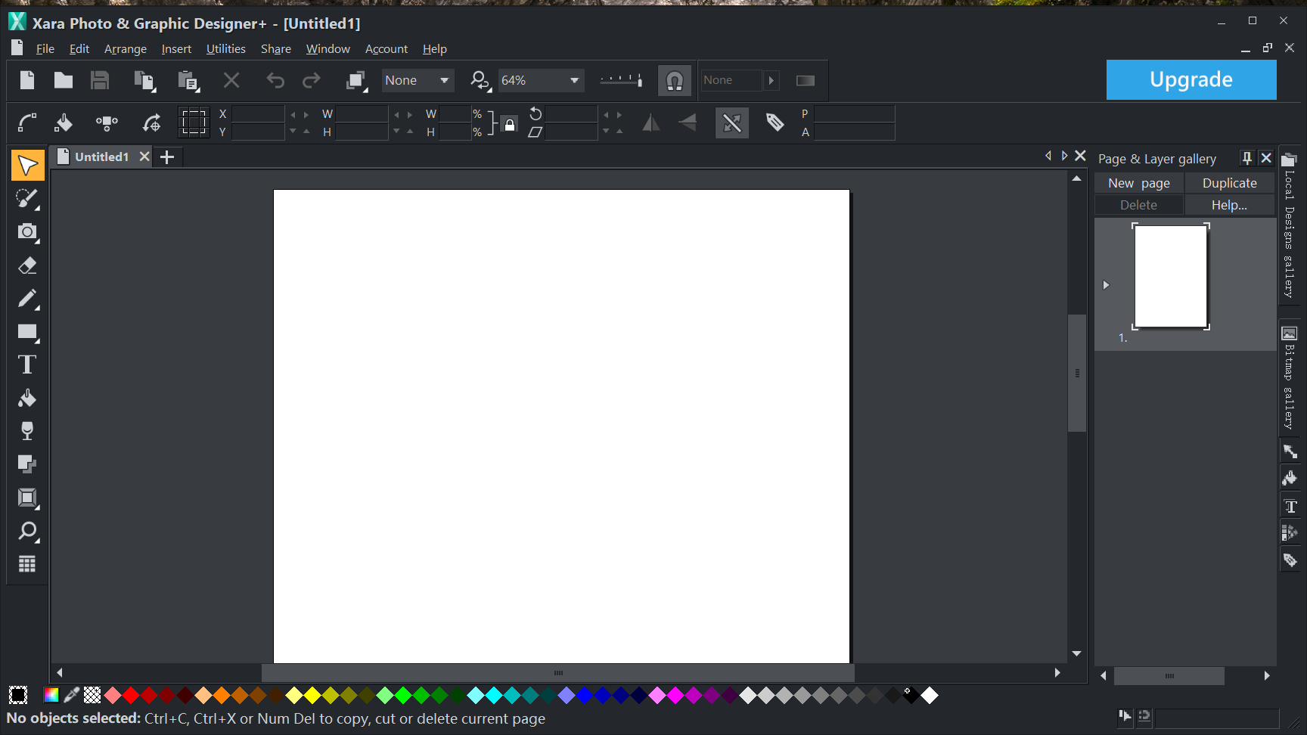Select the Freehand pencil drawing tool

[x=28, y=299]
